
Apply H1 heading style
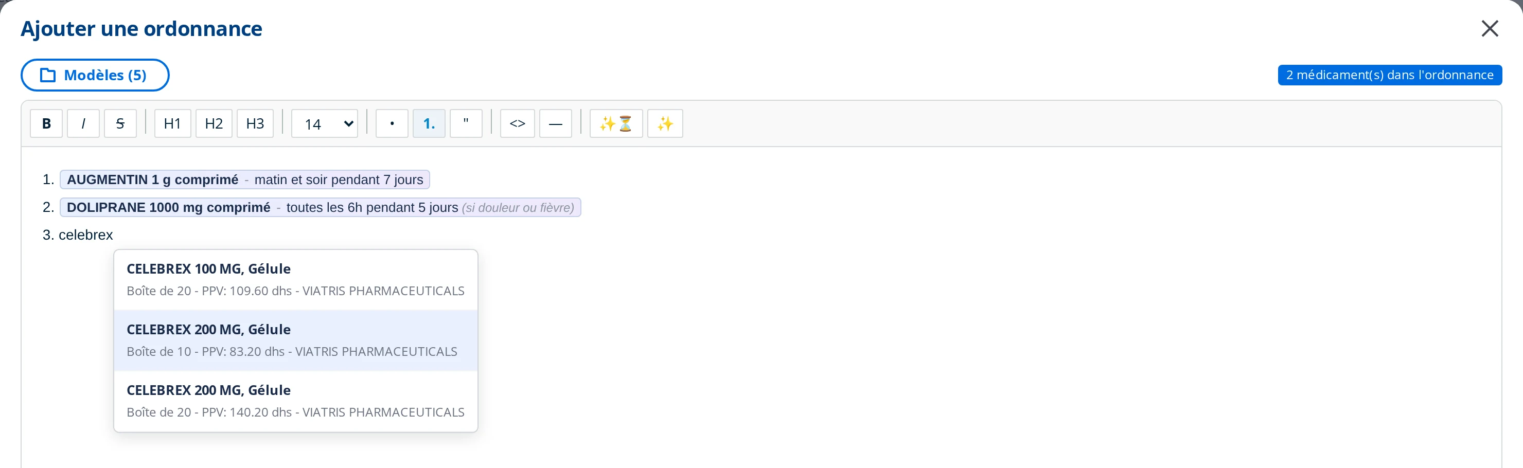(x=173, y=123)
